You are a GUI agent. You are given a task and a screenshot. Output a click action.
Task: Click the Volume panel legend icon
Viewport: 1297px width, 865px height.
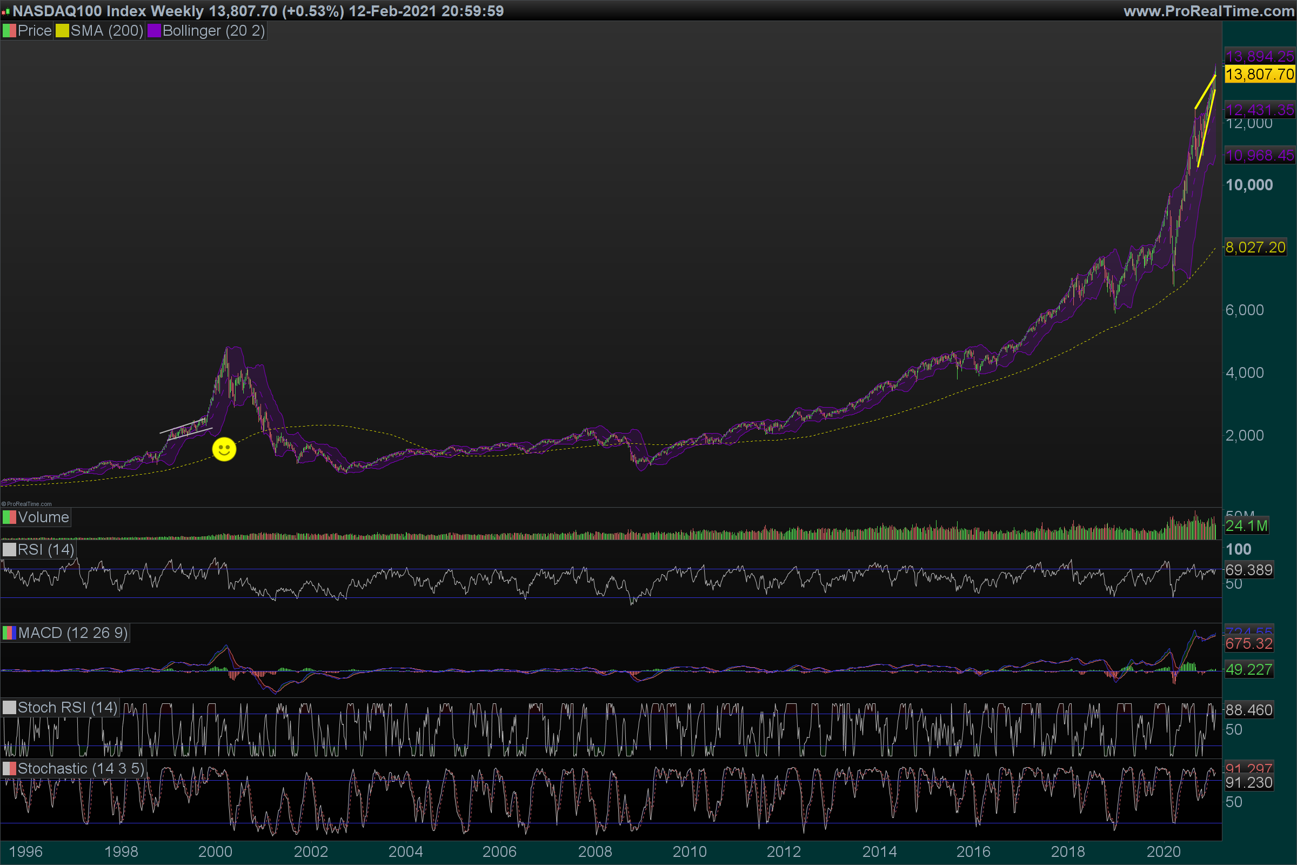9,517
